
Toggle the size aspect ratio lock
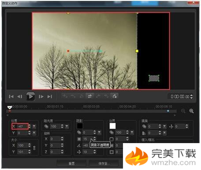(34, 148)
